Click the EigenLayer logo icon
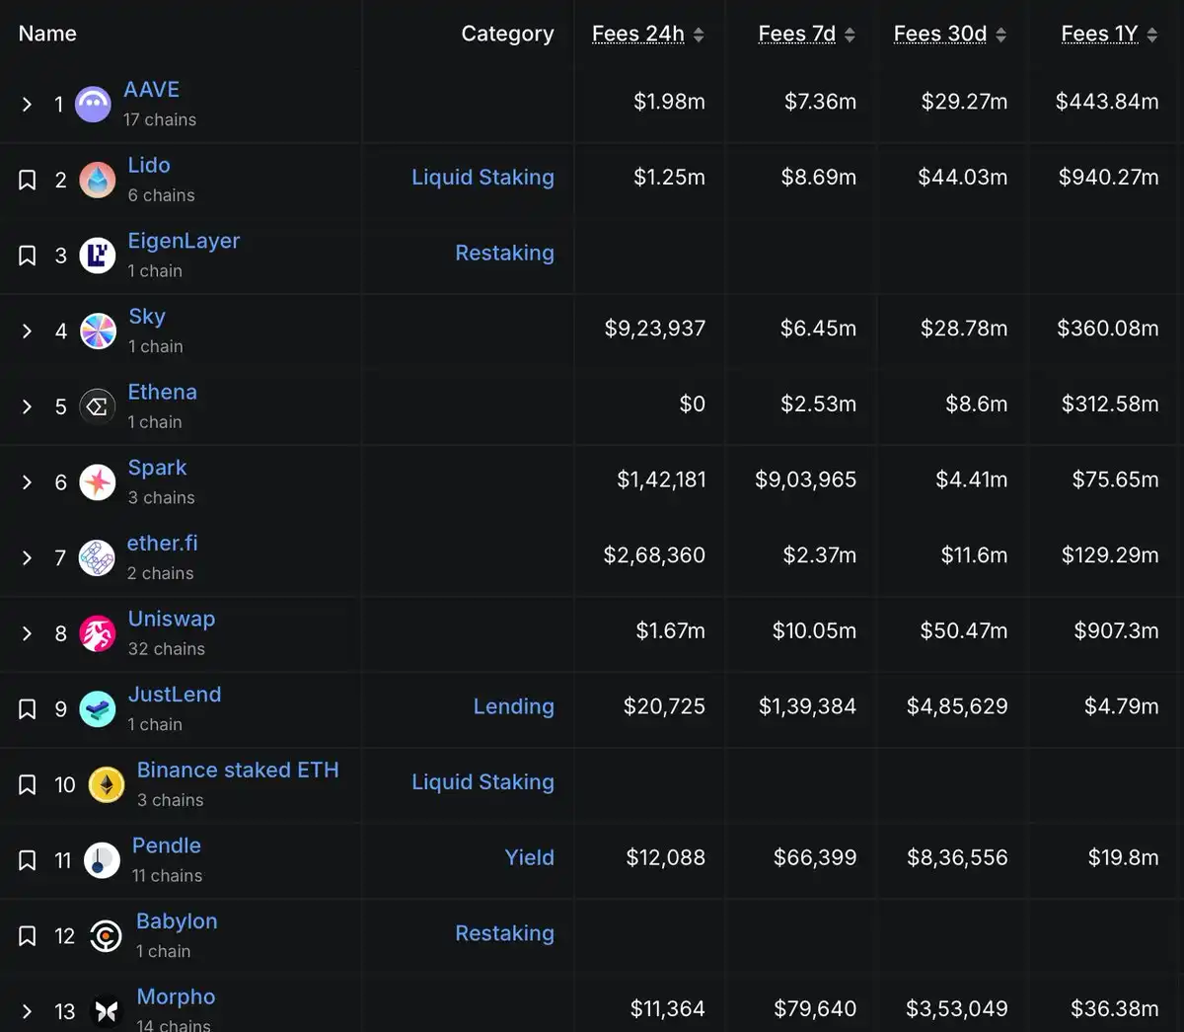1184x1032 pixels. 98,256
